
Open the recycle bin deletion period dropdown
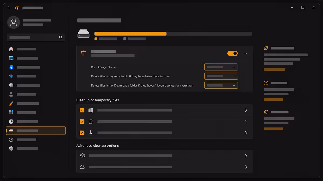point(221,76)
